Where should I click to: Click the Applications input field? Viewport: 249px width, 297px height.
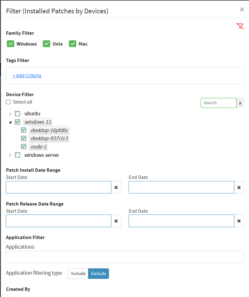coord(125,257)
